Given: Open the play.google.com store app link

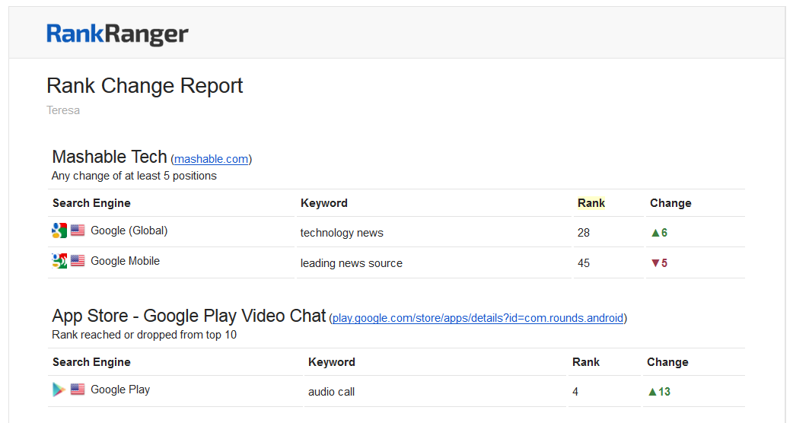Looking at the screenshot, I should (478, 318).
